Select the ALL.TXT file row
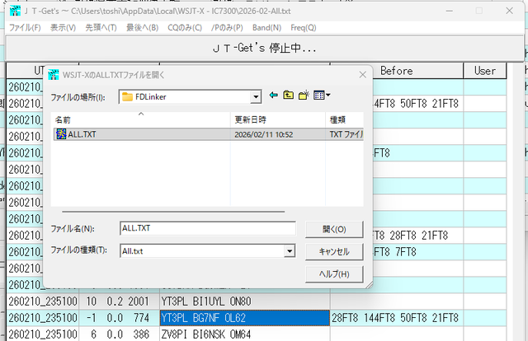528x341 pixels. tap(209, 134)
